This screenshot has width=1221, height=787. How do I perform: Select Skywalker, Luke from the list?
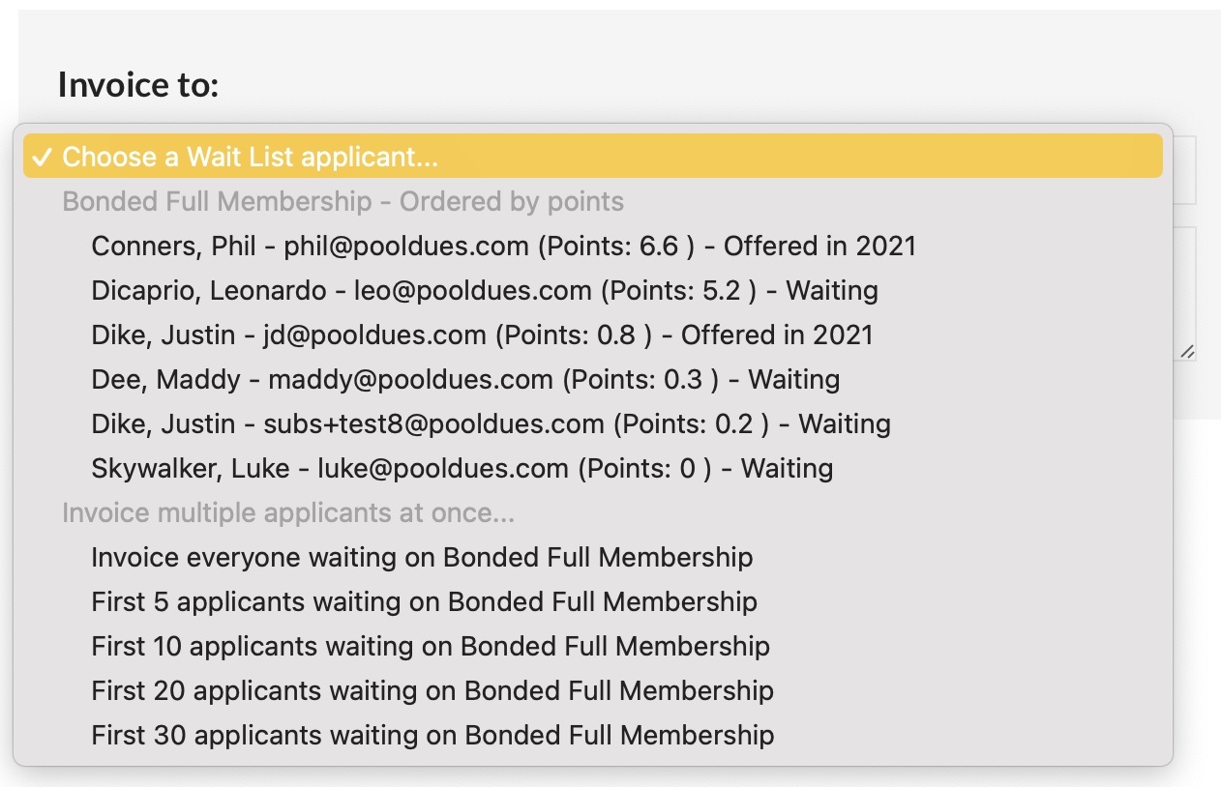click(x=462, y=469)
